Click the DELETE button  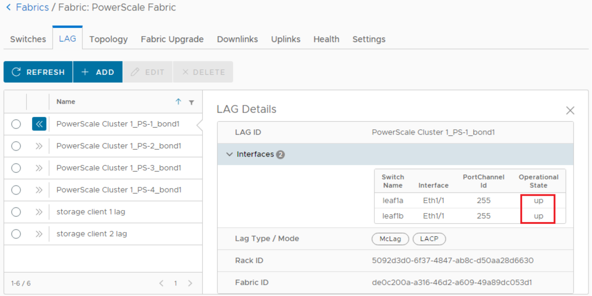[x=203, y=72]
